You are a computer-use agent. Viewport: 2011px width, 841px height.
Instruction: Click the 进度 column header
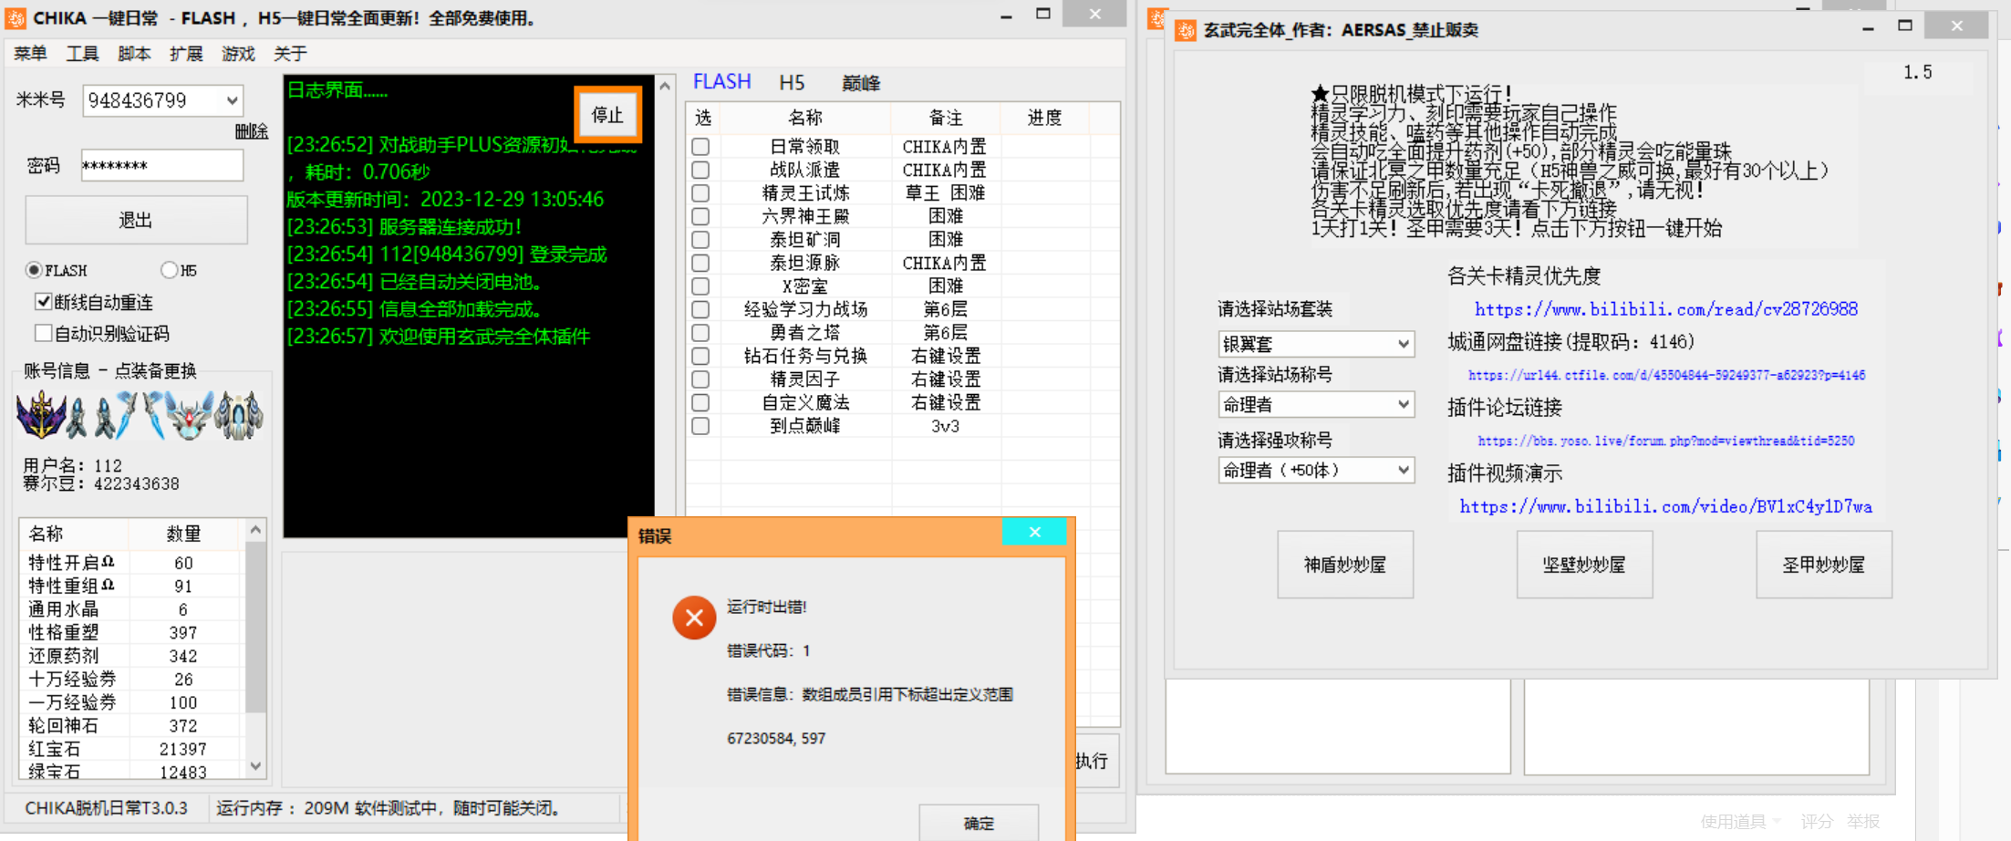point(1045,118)
